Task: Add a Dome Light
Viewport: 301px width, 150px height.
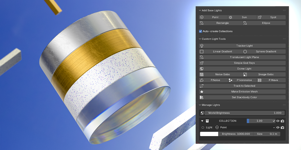Action: (x=242, y=69)
